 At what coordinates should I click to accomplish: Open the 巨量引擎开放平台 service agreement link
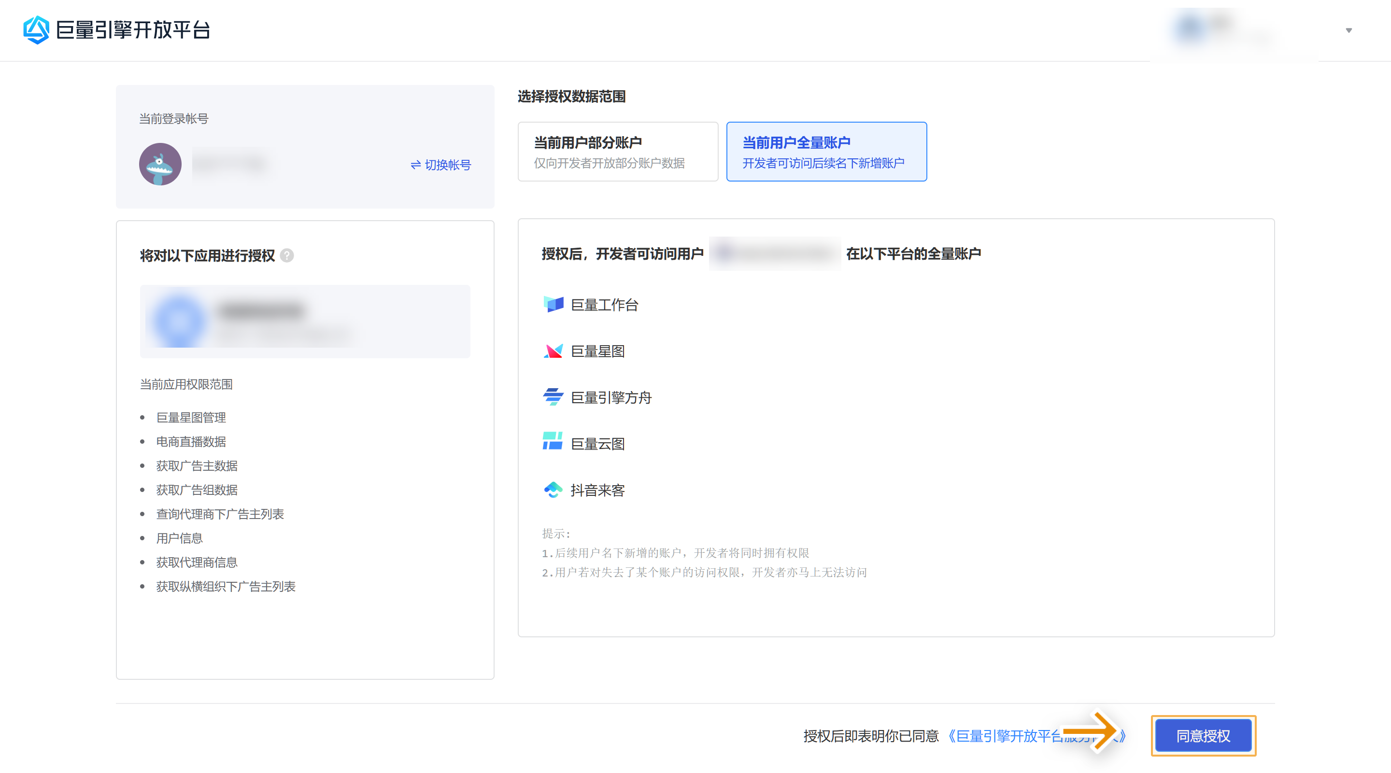[1005, 736]
